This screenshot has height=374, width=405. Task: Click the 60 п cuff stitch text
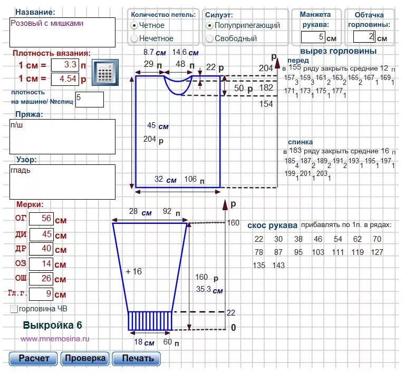coord(171,342)
